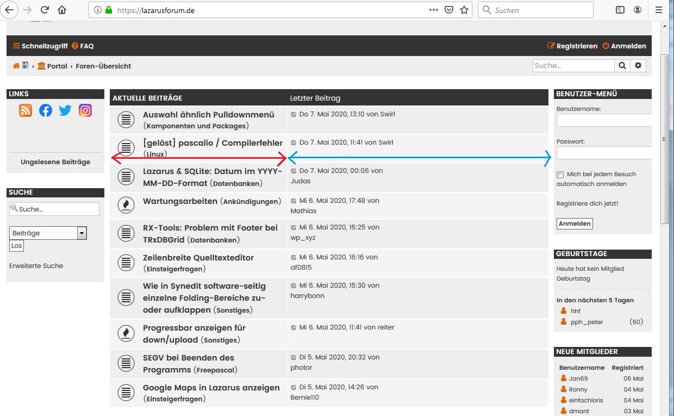Open Erweiterte Suche link

point(36,266)
